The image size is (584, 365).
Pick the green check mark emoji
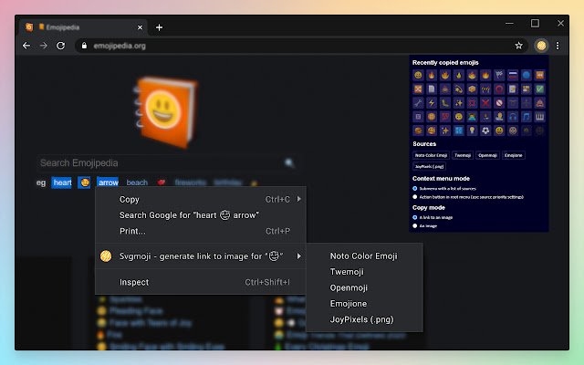[x=540, y=89]
